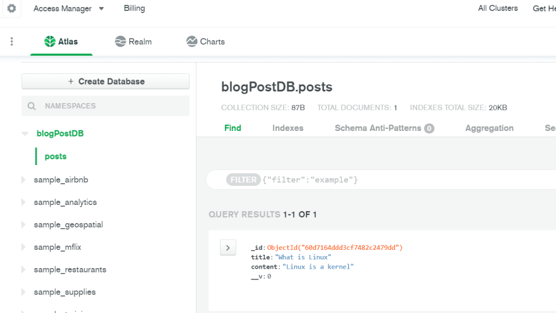
Task: Click the namespaces search magnifier icon
Action: point(32,106)
